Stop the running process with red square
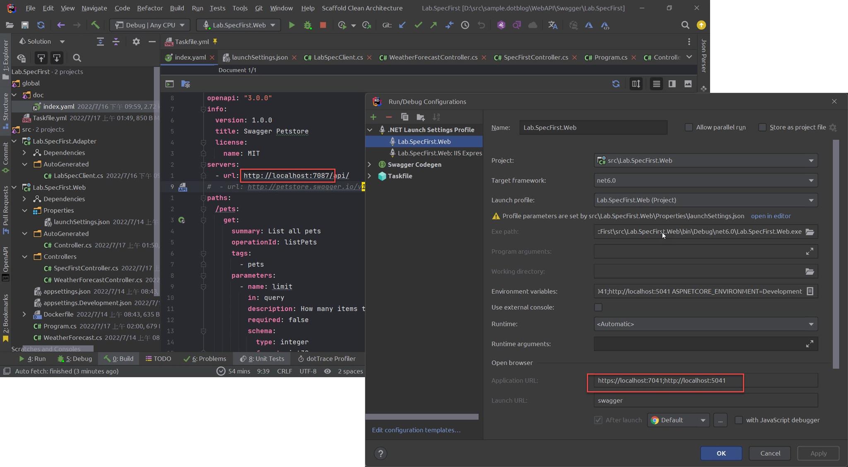 [323, 25]
